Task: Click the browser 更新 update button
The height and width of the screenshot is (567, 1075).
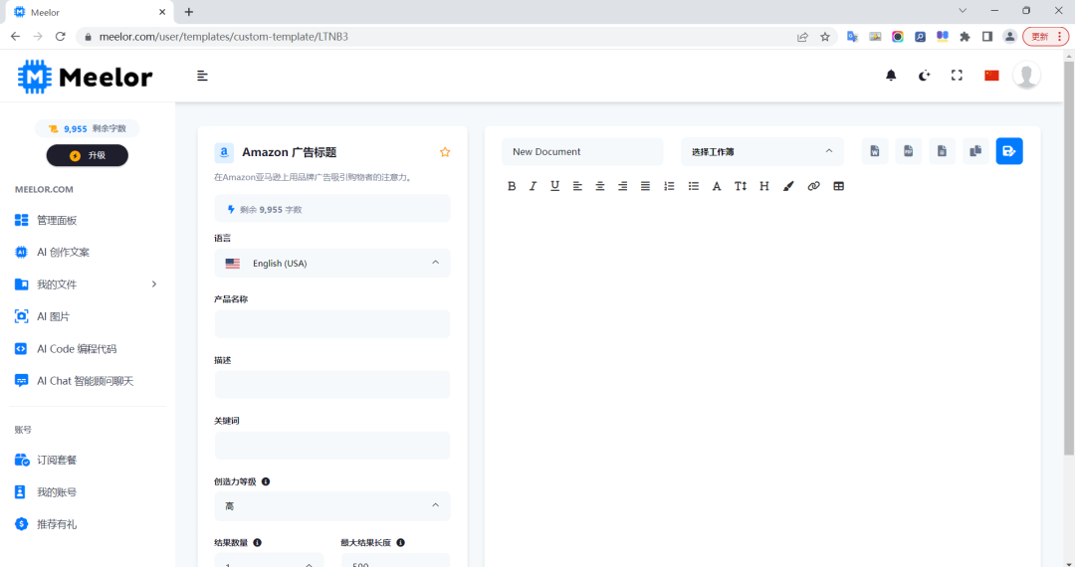Action: 1045,36
